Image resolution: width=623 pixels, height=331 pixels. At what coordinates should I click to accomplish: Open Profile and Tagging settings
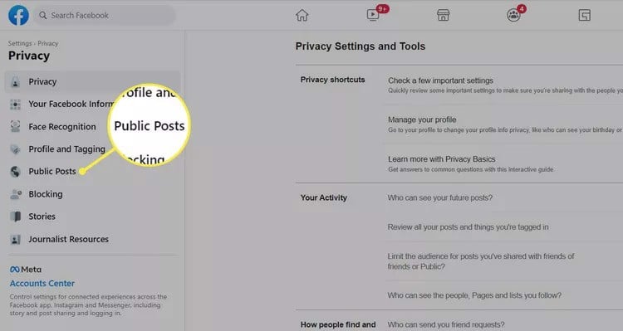(66, 149)
